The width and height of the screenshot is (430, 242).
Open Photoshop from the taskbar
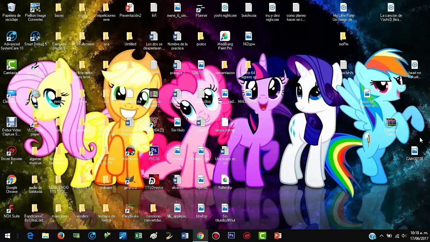[x=231, y=236]
